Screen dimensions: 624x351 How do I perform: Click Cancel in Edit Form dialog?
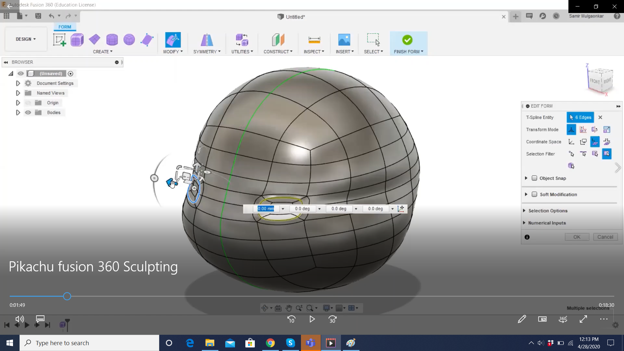[x=605, y=237]
